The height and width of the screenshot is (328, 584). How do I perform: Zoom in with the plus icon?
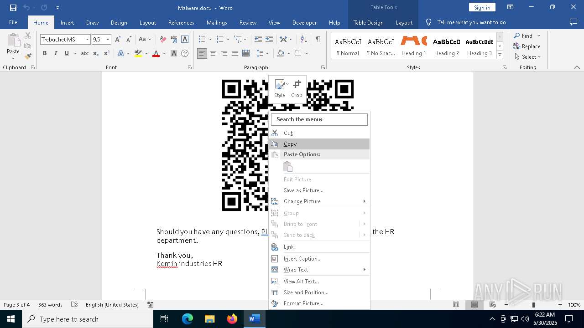560,305
